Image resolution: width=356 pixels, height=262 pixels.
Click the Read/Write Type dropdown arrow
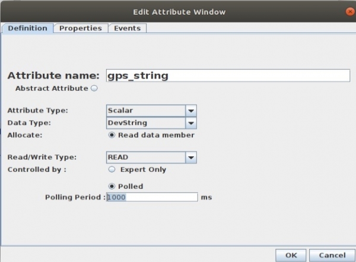point(190,157)
